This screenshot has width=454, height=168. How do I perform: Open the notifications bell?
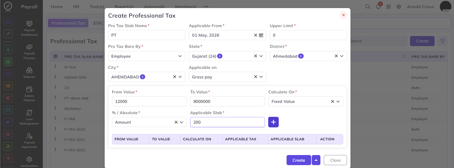point(378,7)
